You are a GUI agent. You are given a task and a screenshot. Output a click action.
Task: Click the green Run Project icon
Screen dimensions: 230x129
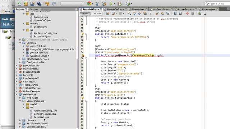[111, 4]
